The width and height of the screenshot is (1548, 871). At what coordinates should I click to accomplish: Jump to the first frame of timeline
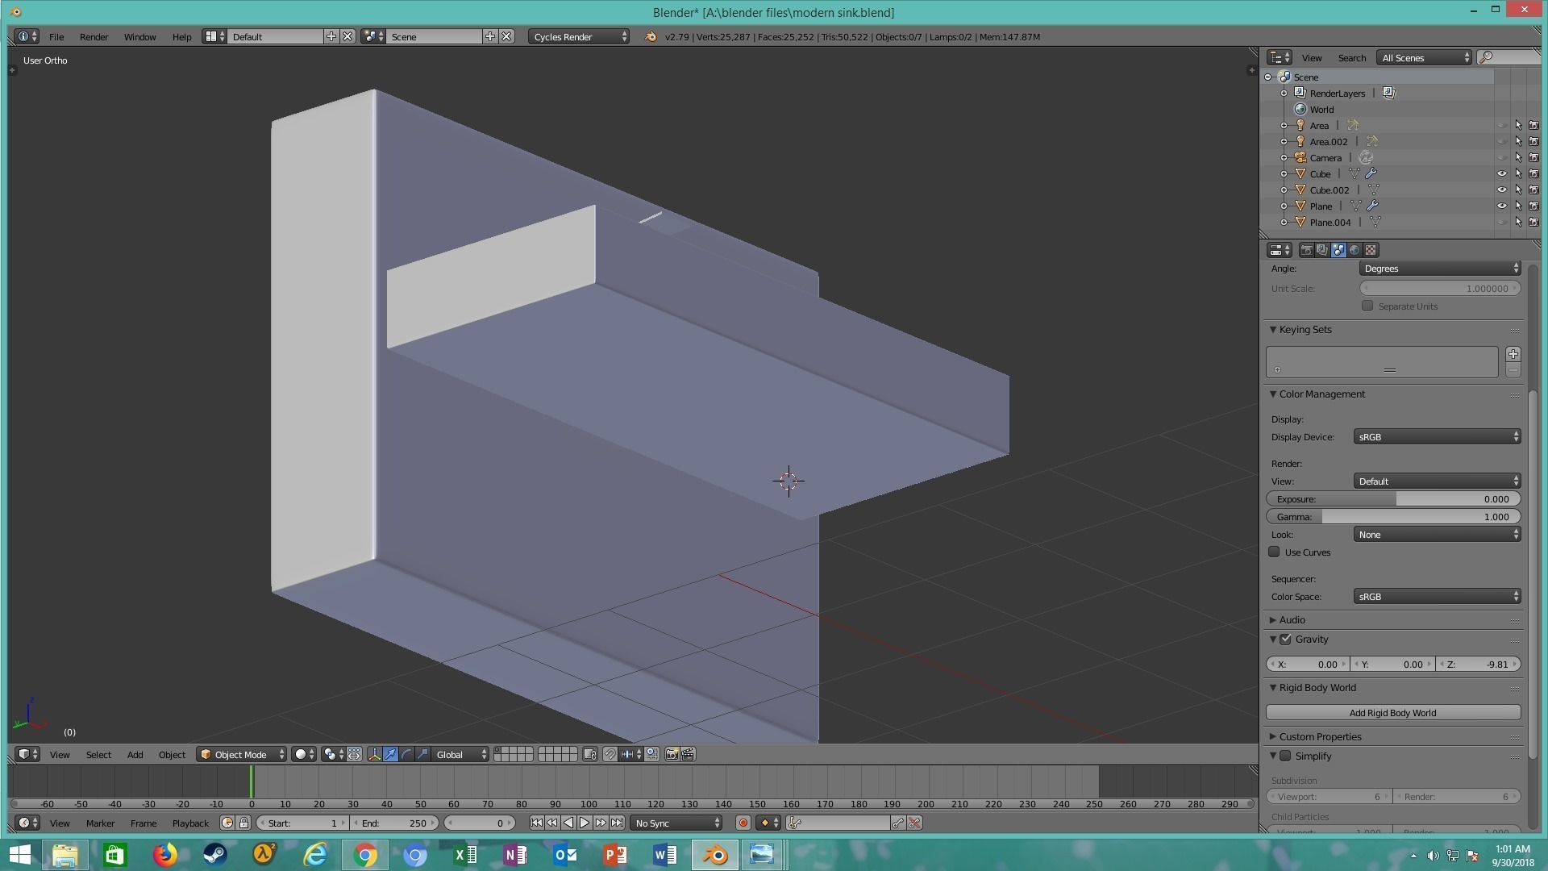(x=536, y=823)
